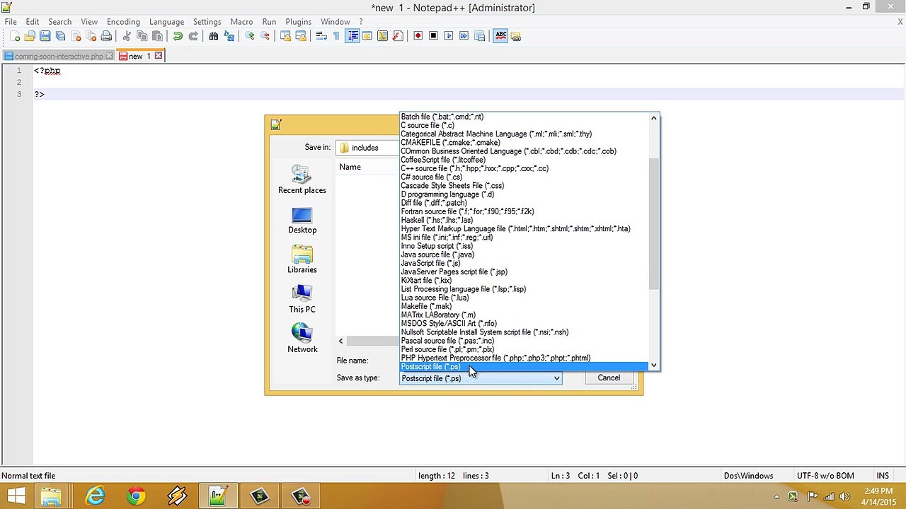Open the Replace toolbar icon
This screenshot has height=509, width=906.
point(229,36)
